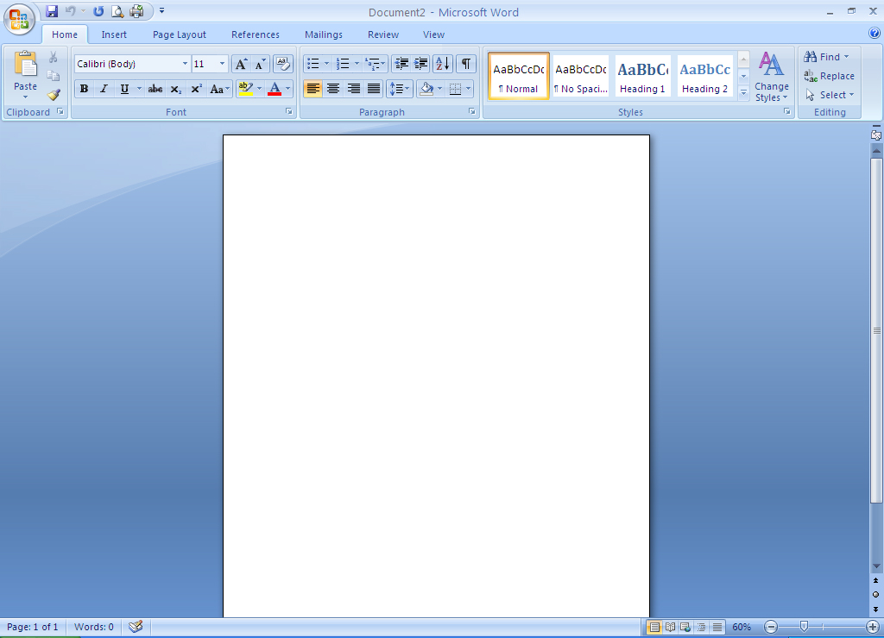884x638 pixels.
Task: Select the red Font Color swatch
Action: point(275,88)
